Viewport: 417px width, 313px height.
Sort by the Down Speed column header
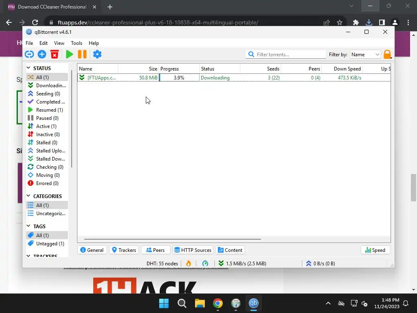pyautogui.click(x=342, y=68)
